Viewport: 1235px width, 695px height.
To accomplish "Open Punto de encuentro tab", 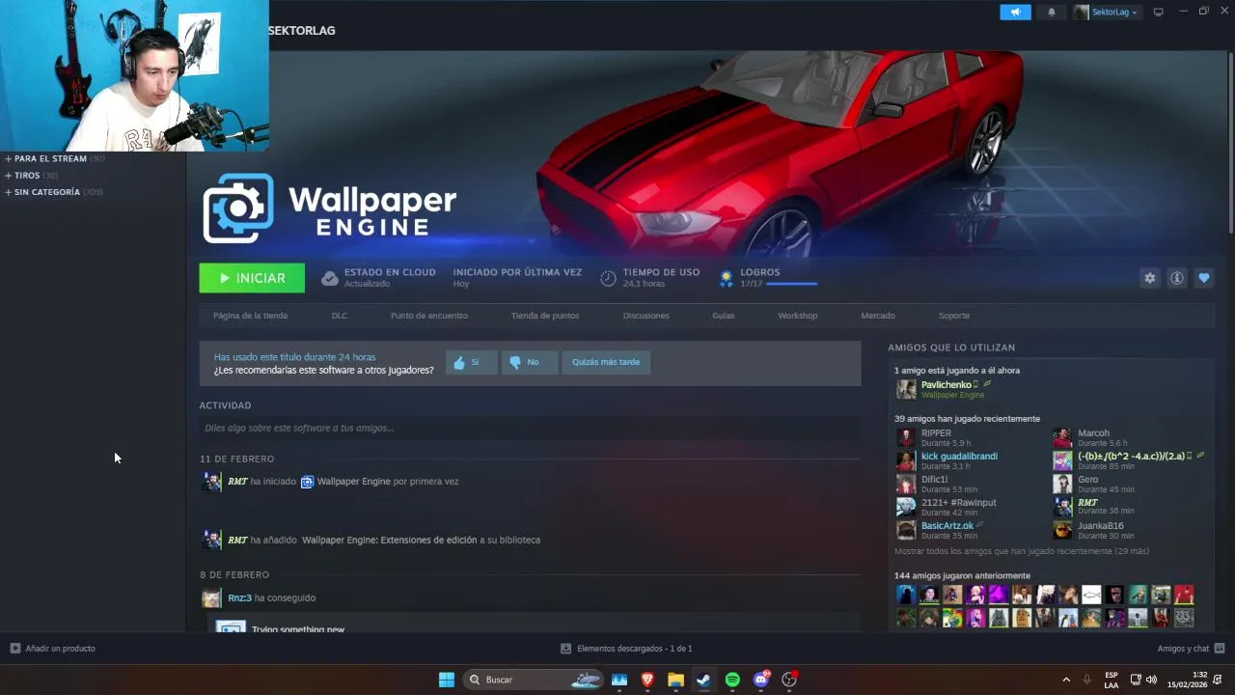I will pos(429,316).
